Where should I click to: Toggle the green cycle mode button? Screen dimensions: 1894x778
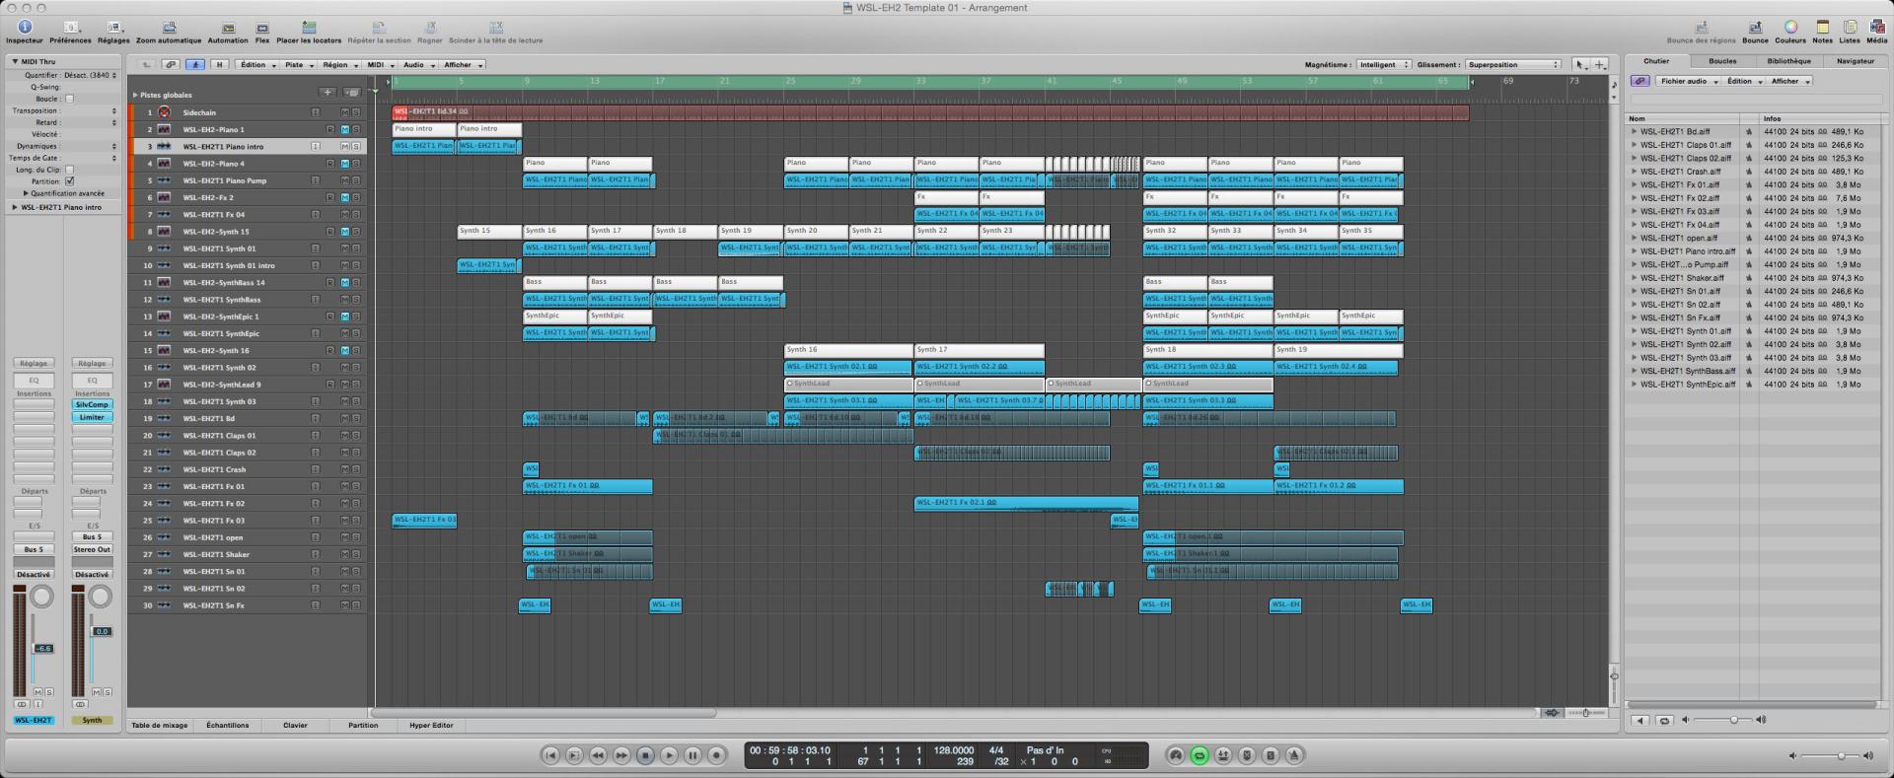pyautogui.click(x=1200, y=755)
